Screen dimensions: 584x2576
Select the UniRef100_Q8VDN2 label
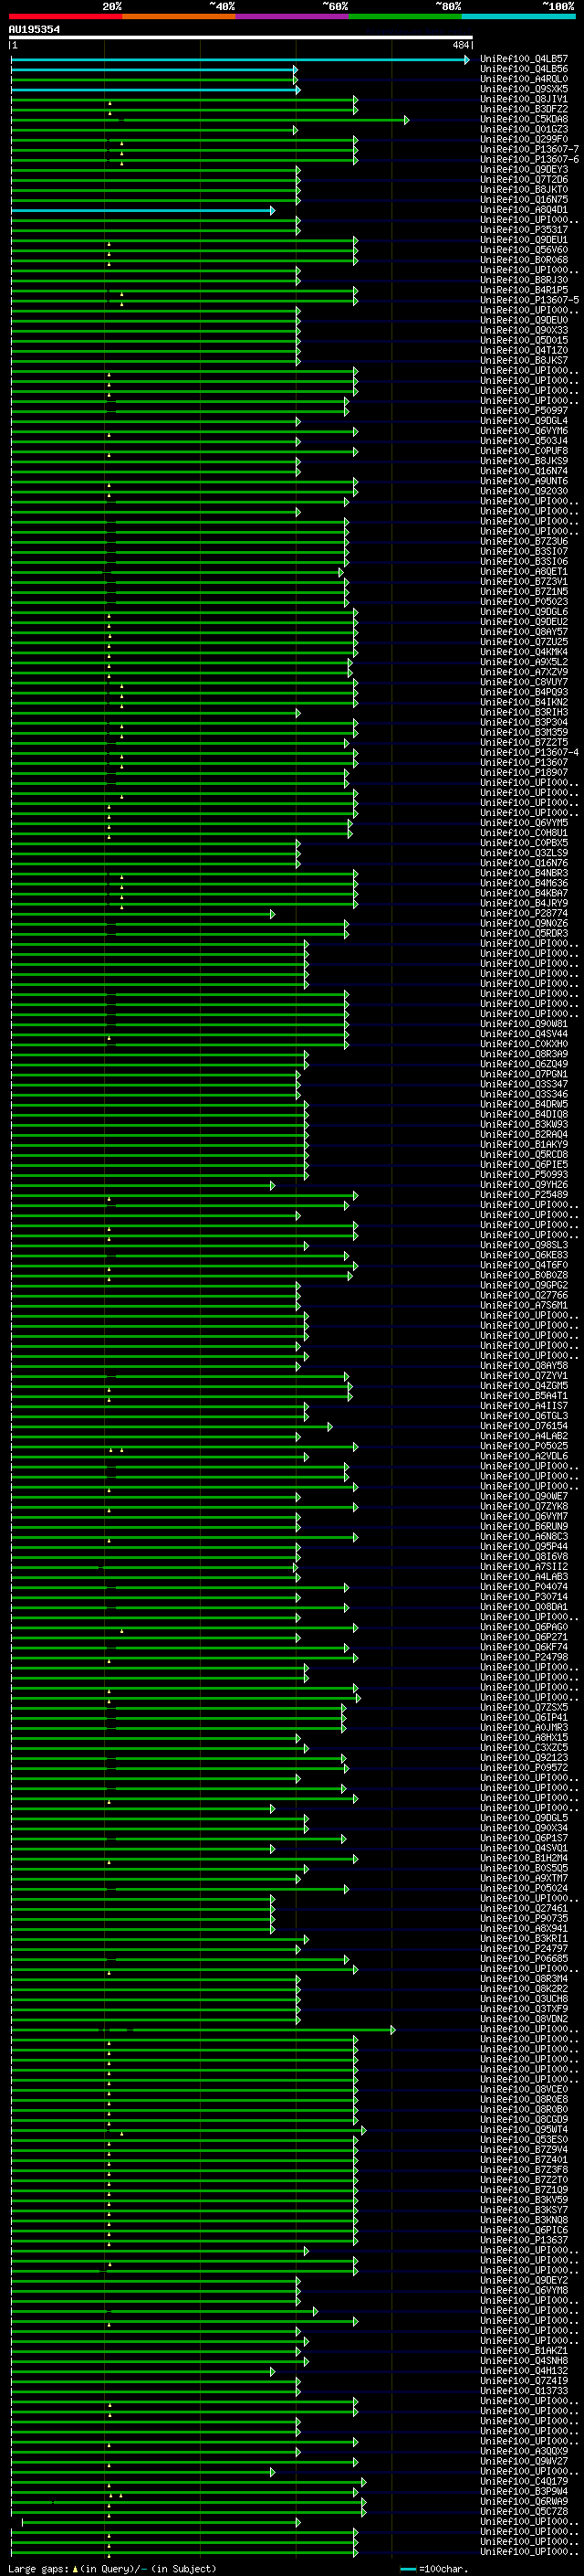point(523,2019)
